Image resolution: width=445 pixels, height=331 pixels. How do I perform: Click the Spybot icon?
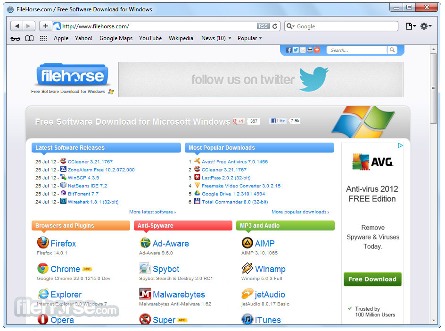coord(145,268)
